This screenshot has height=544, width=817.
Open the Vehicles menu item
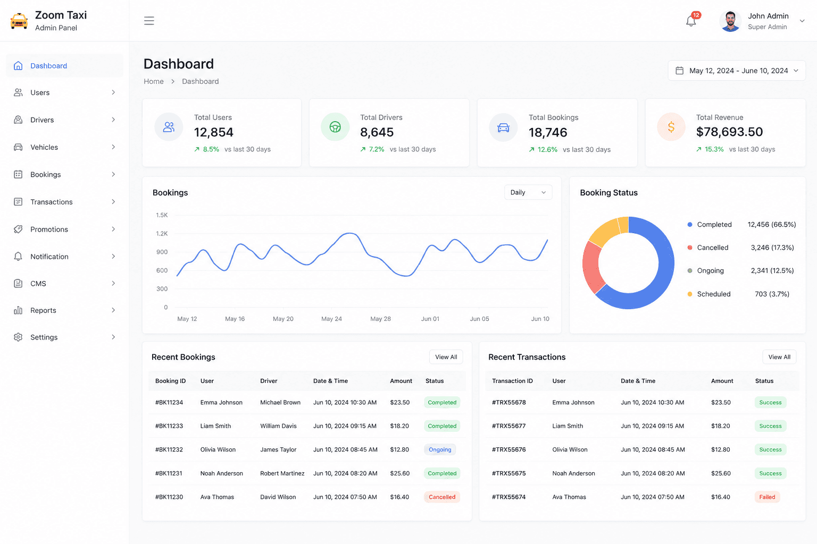[65, 147]
